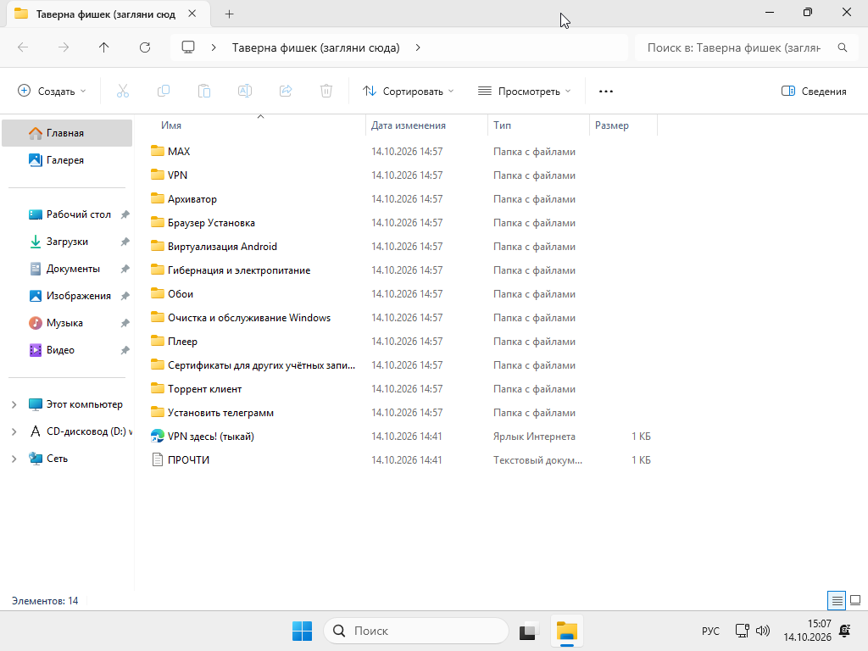The image size is (868, 651).
Task: Expand Этот компьютер tree node
Action: click(14, 404)
